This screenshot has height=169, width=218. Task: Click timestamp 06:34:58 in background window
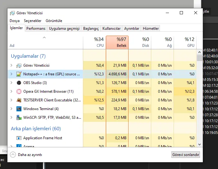211,91
